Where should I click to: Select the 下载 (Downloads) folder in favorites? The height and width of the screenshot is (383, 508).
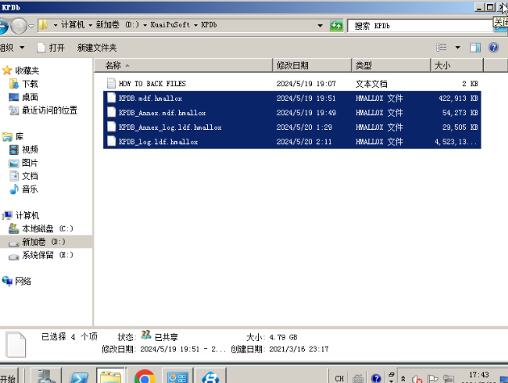pos(29,84)
